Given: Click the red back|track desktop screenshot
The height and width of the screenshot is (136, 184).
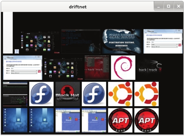Looking at the screenshot, I should click(x=97, y=68).
